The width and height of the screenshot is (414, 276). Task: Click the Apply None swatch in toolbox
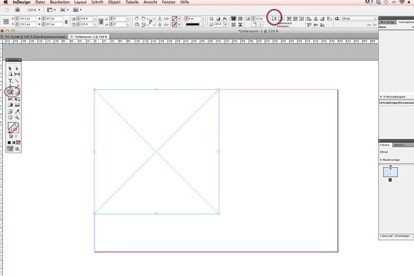click(18, 143)
